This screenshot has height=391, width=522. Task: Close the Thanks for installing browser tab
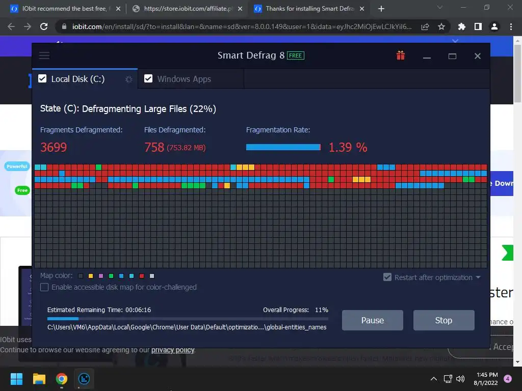362,9
